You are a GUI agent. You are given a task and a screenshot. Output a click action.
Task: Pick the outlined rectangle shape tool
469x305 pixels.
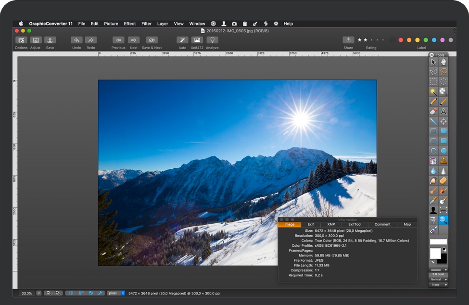(x=433, y=131)
